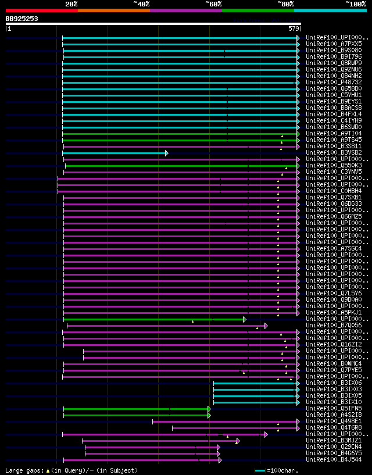Viewport: 372px width, 475px height.
Task: Click the yellow gap marker under the B3MJZ1 alignment
Action: click(x=237, y=443)
